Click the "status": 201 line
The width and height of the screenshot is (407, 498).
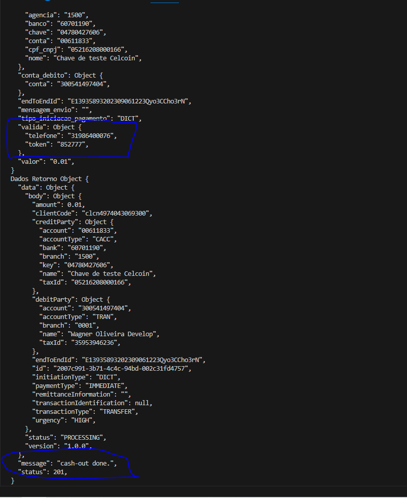42,472
